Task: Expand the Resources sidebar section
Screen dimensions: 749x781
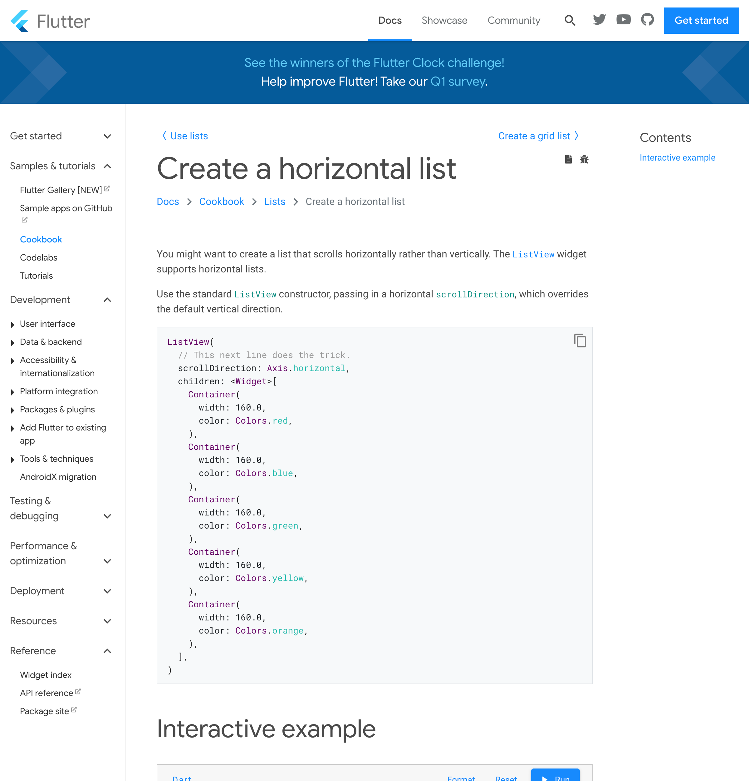Action: 61,621
